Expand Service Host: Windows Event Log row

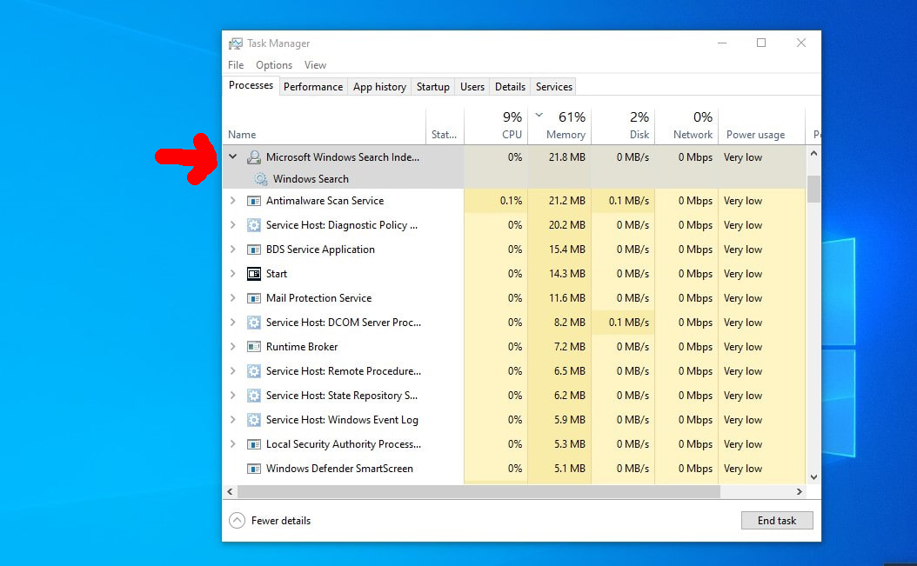point(233,420)
